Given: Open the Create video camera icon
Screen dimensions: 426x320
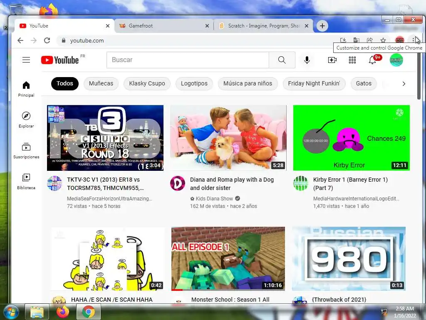Looking at the screenshot, I should tap(332, 60).
